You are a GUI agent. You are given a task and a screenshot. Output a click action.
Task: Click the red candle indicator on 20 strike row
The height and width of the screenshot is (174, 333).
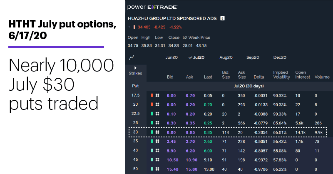click(x=152, y=104)
